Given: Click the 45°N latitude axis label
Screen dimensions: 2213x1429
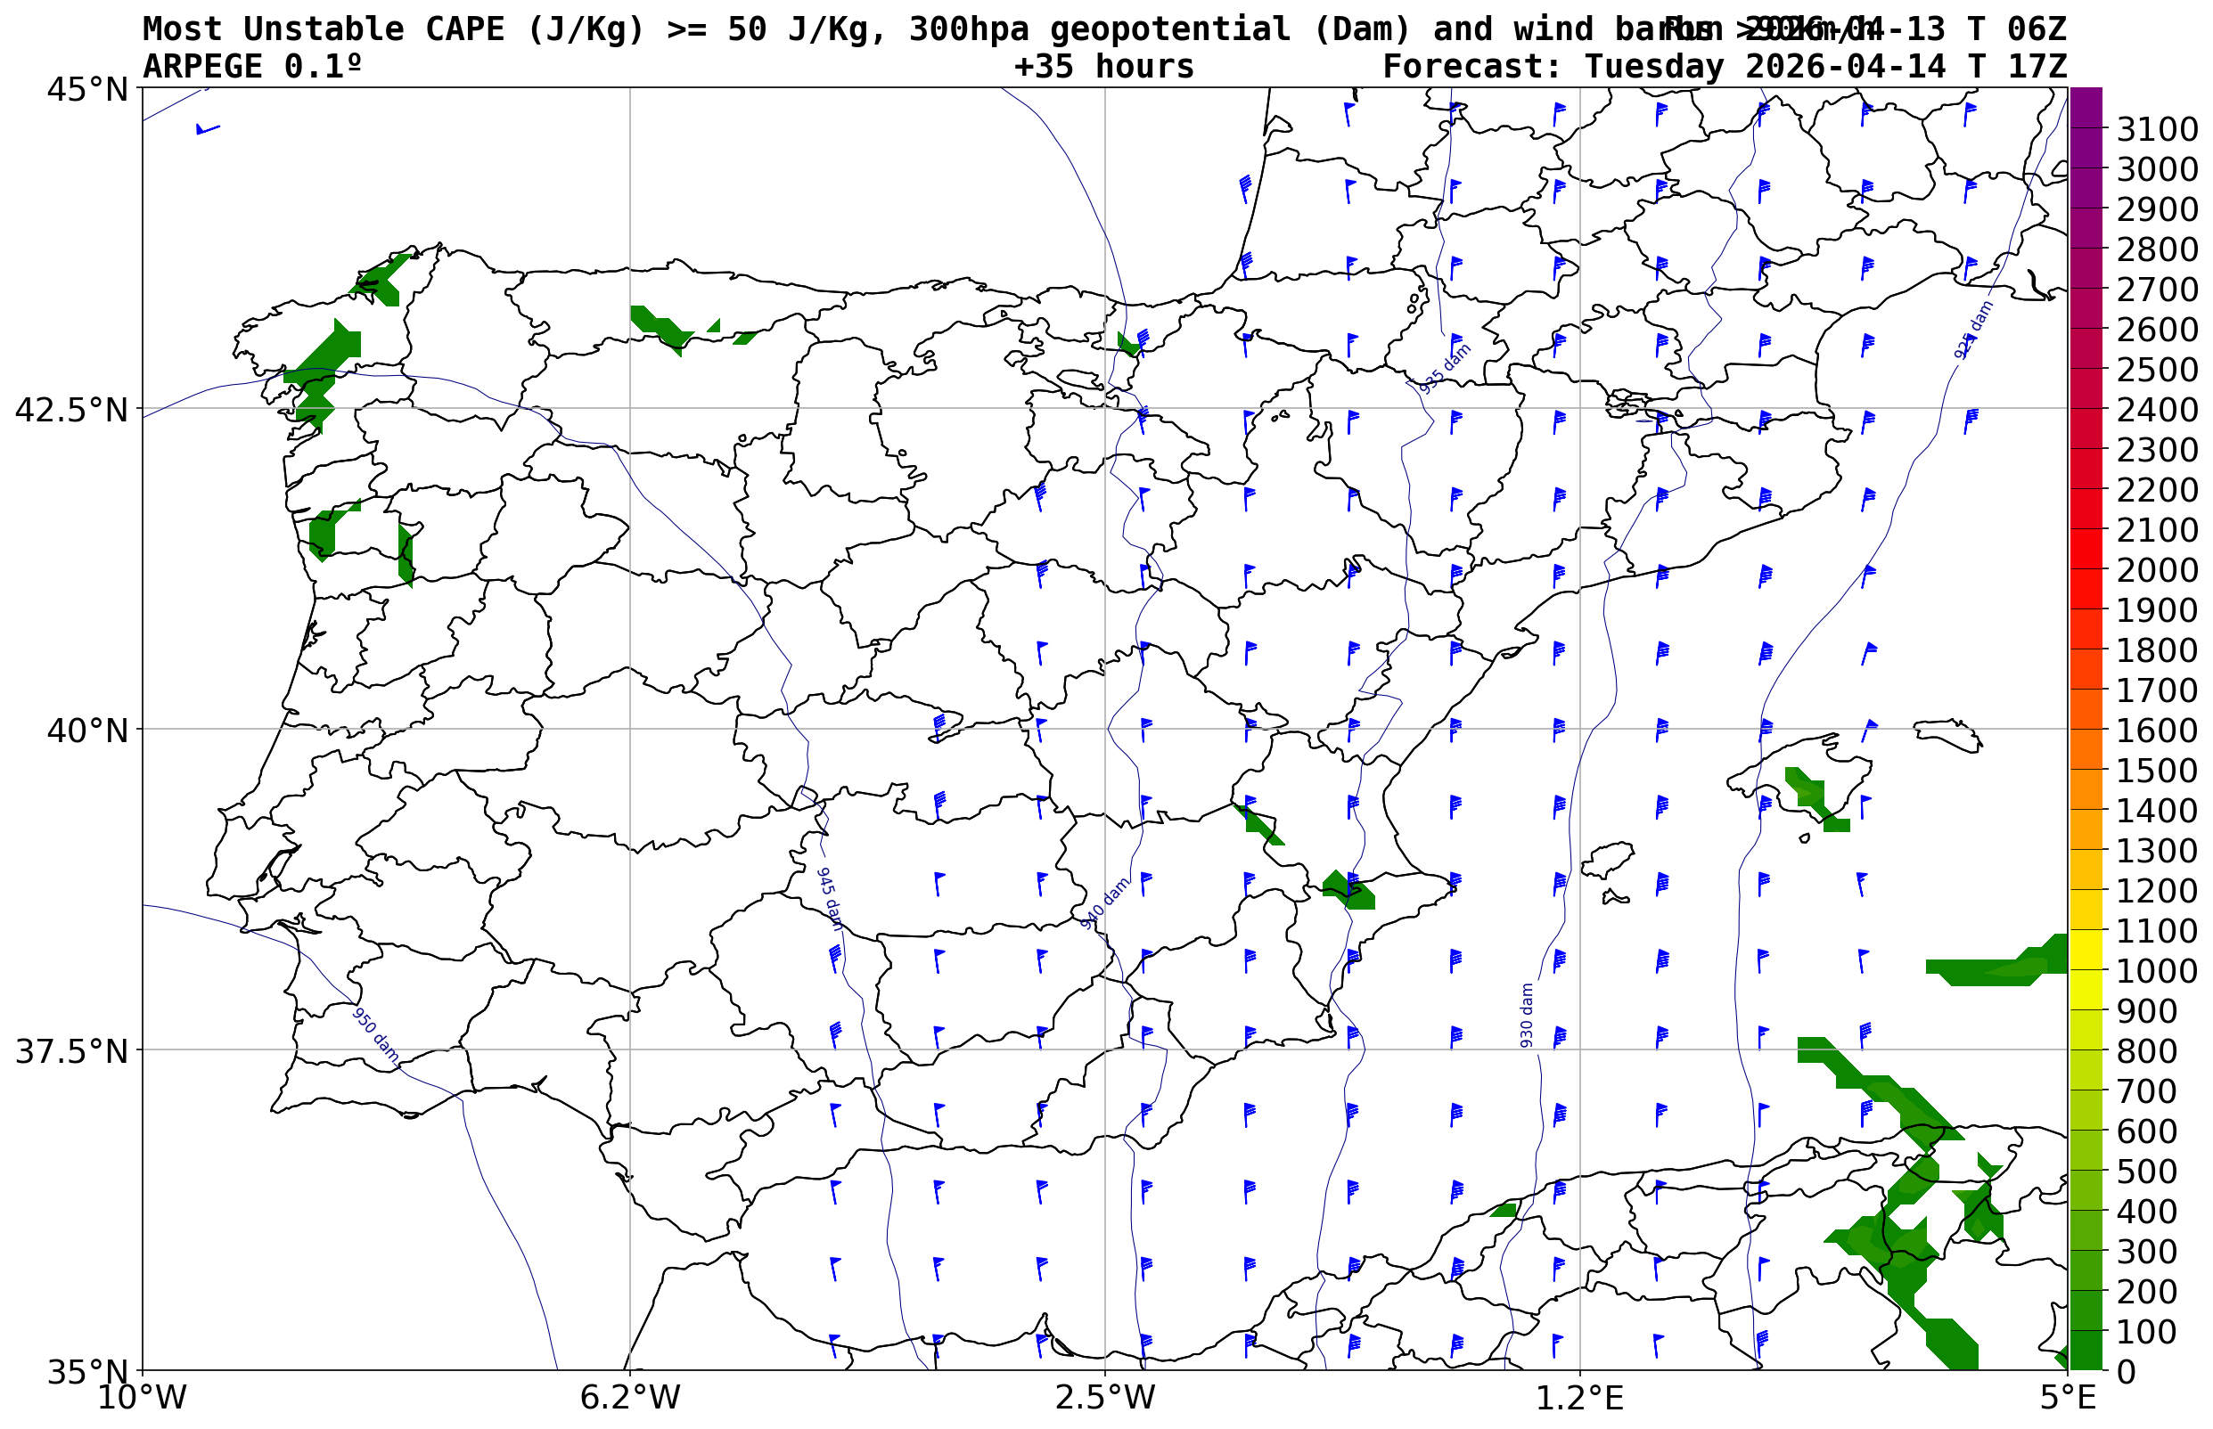Looking at the screenshot, I should coord(87,90).
